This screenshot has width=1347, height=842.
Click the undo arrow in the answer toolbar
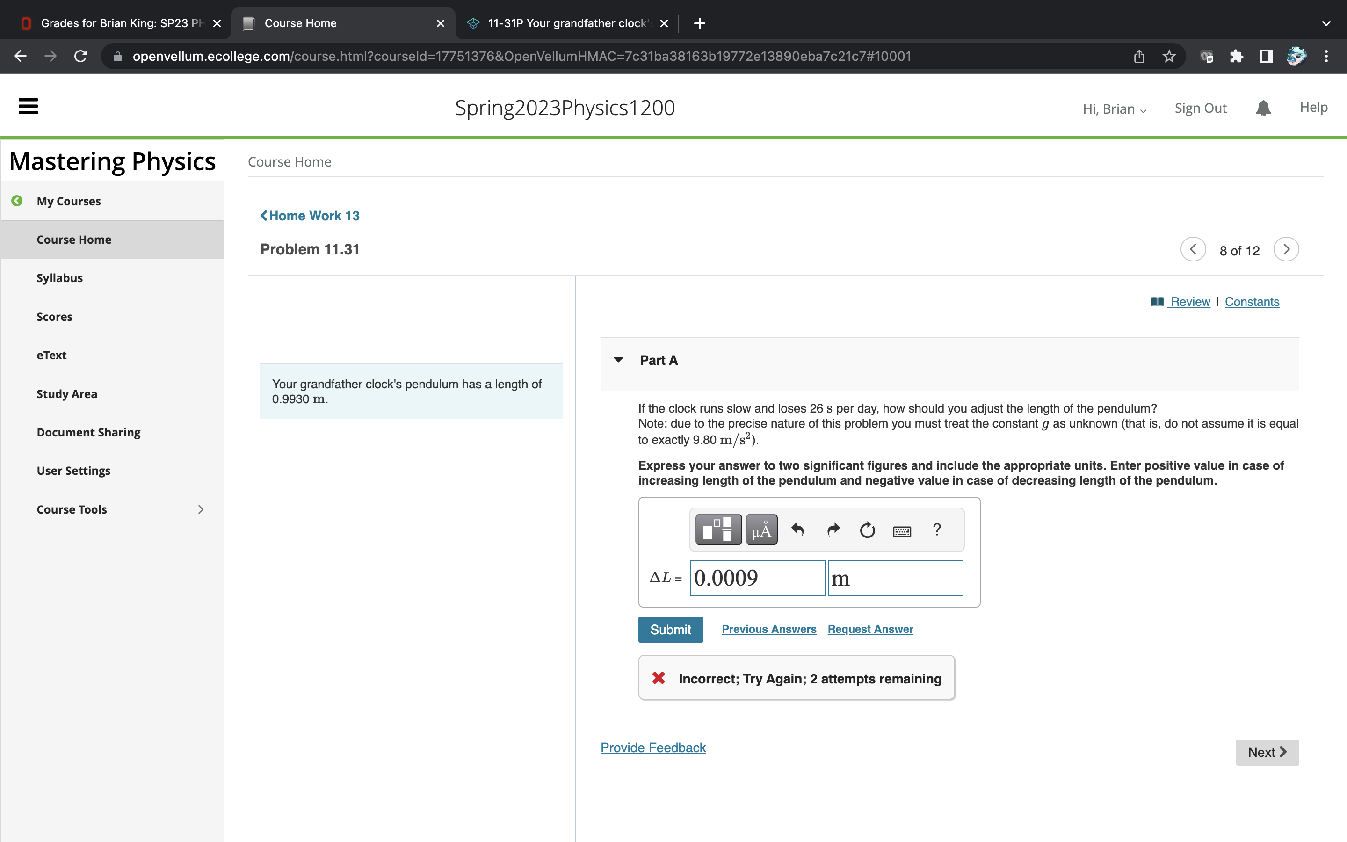click(797, 530)
